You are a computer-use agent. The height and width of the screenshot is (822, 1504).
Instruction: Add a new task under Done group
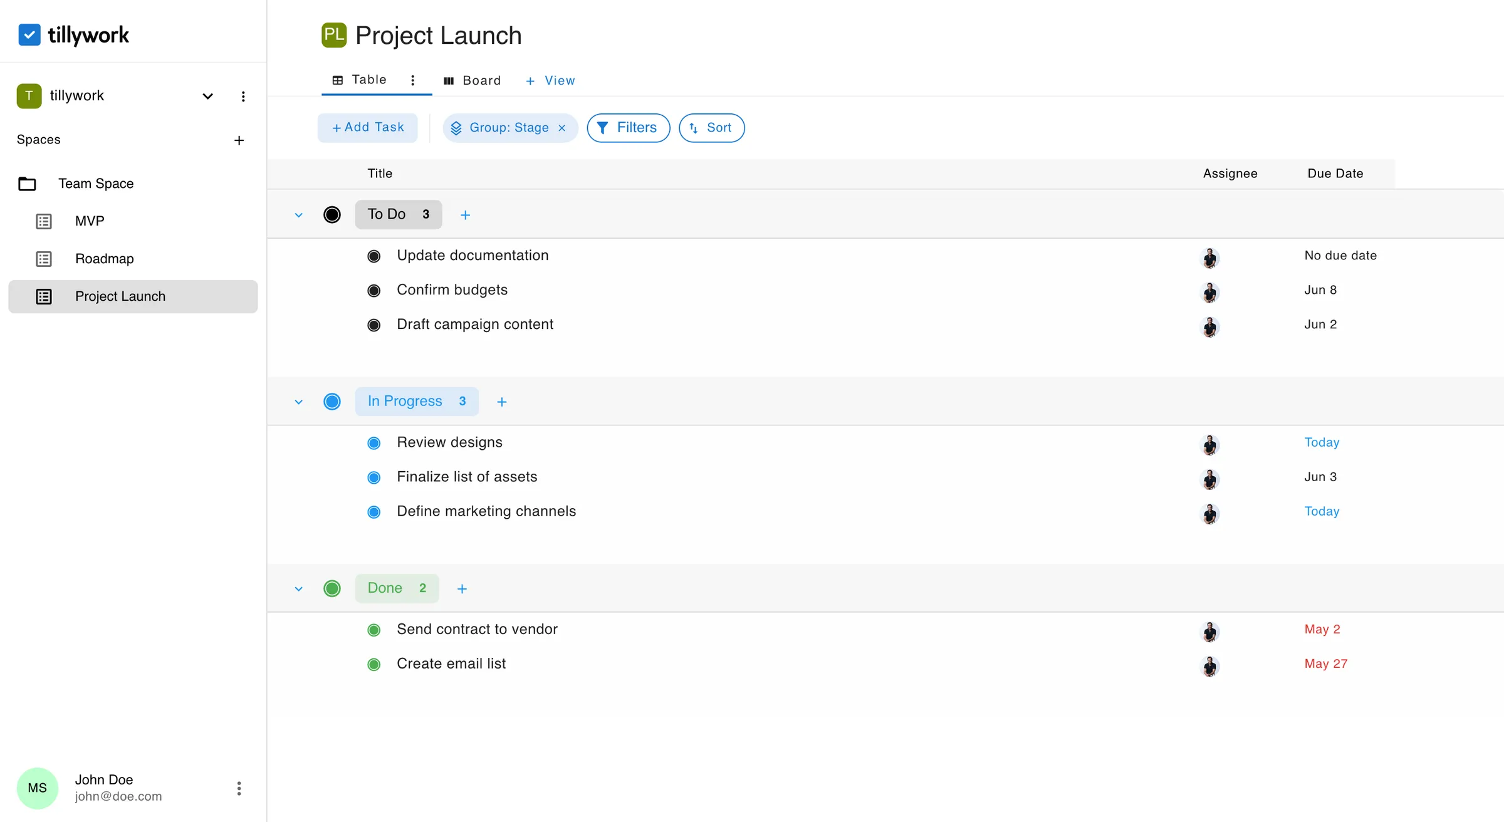tap(462, 588)
